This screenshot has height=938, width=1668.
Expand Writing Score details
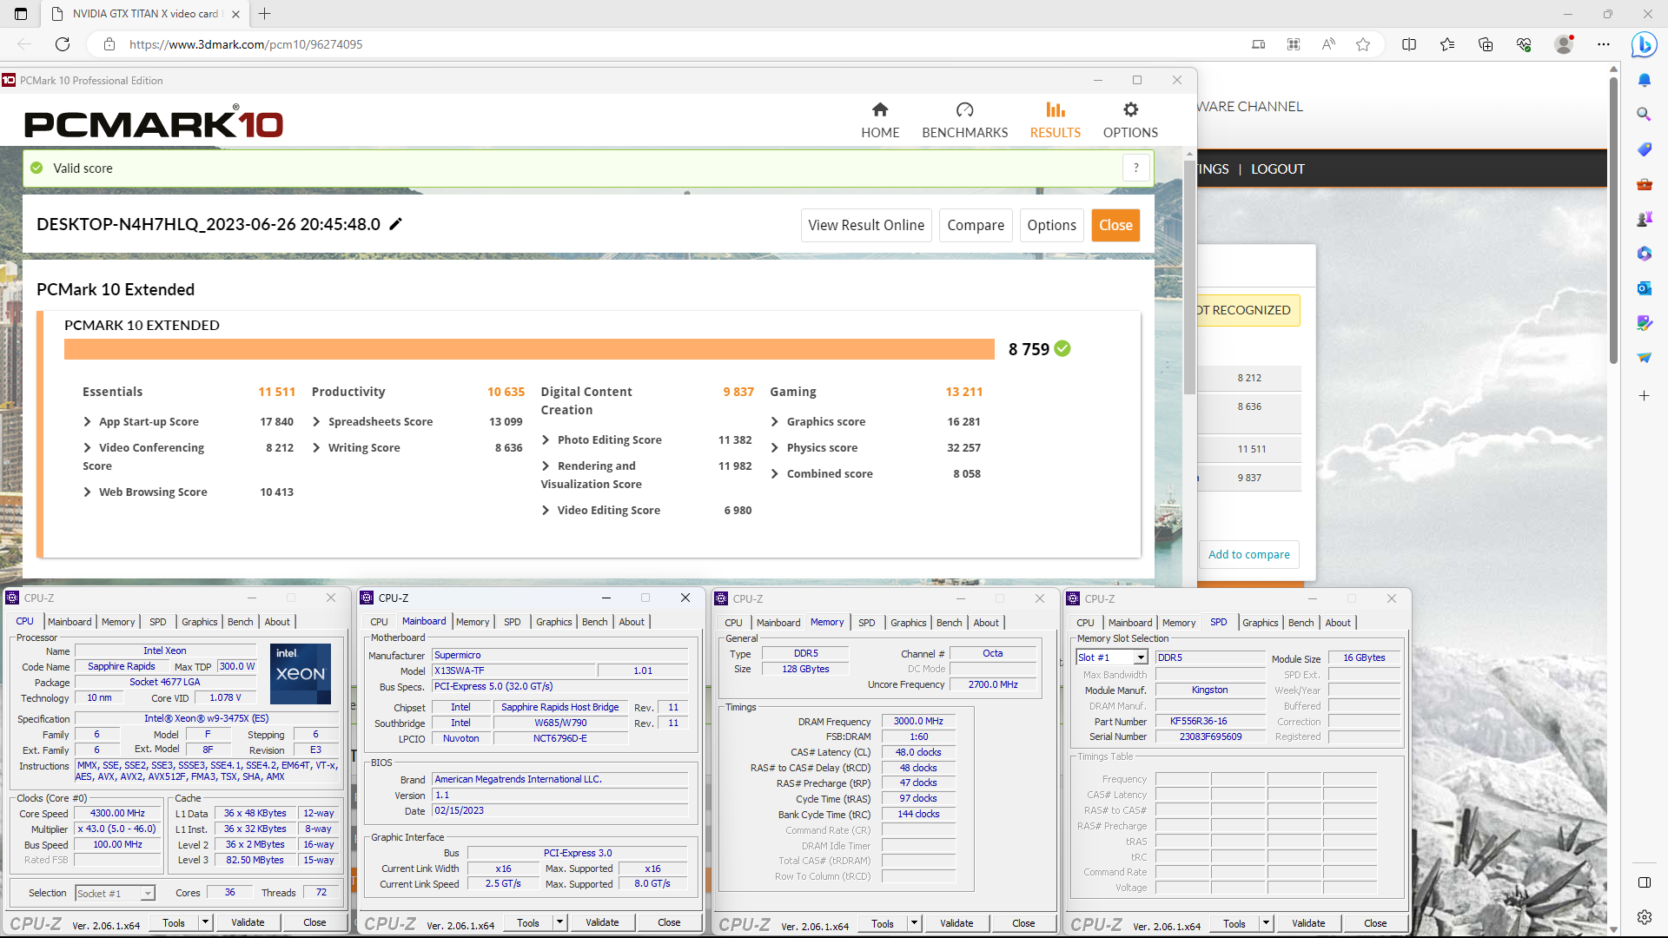tap(316, 447)
